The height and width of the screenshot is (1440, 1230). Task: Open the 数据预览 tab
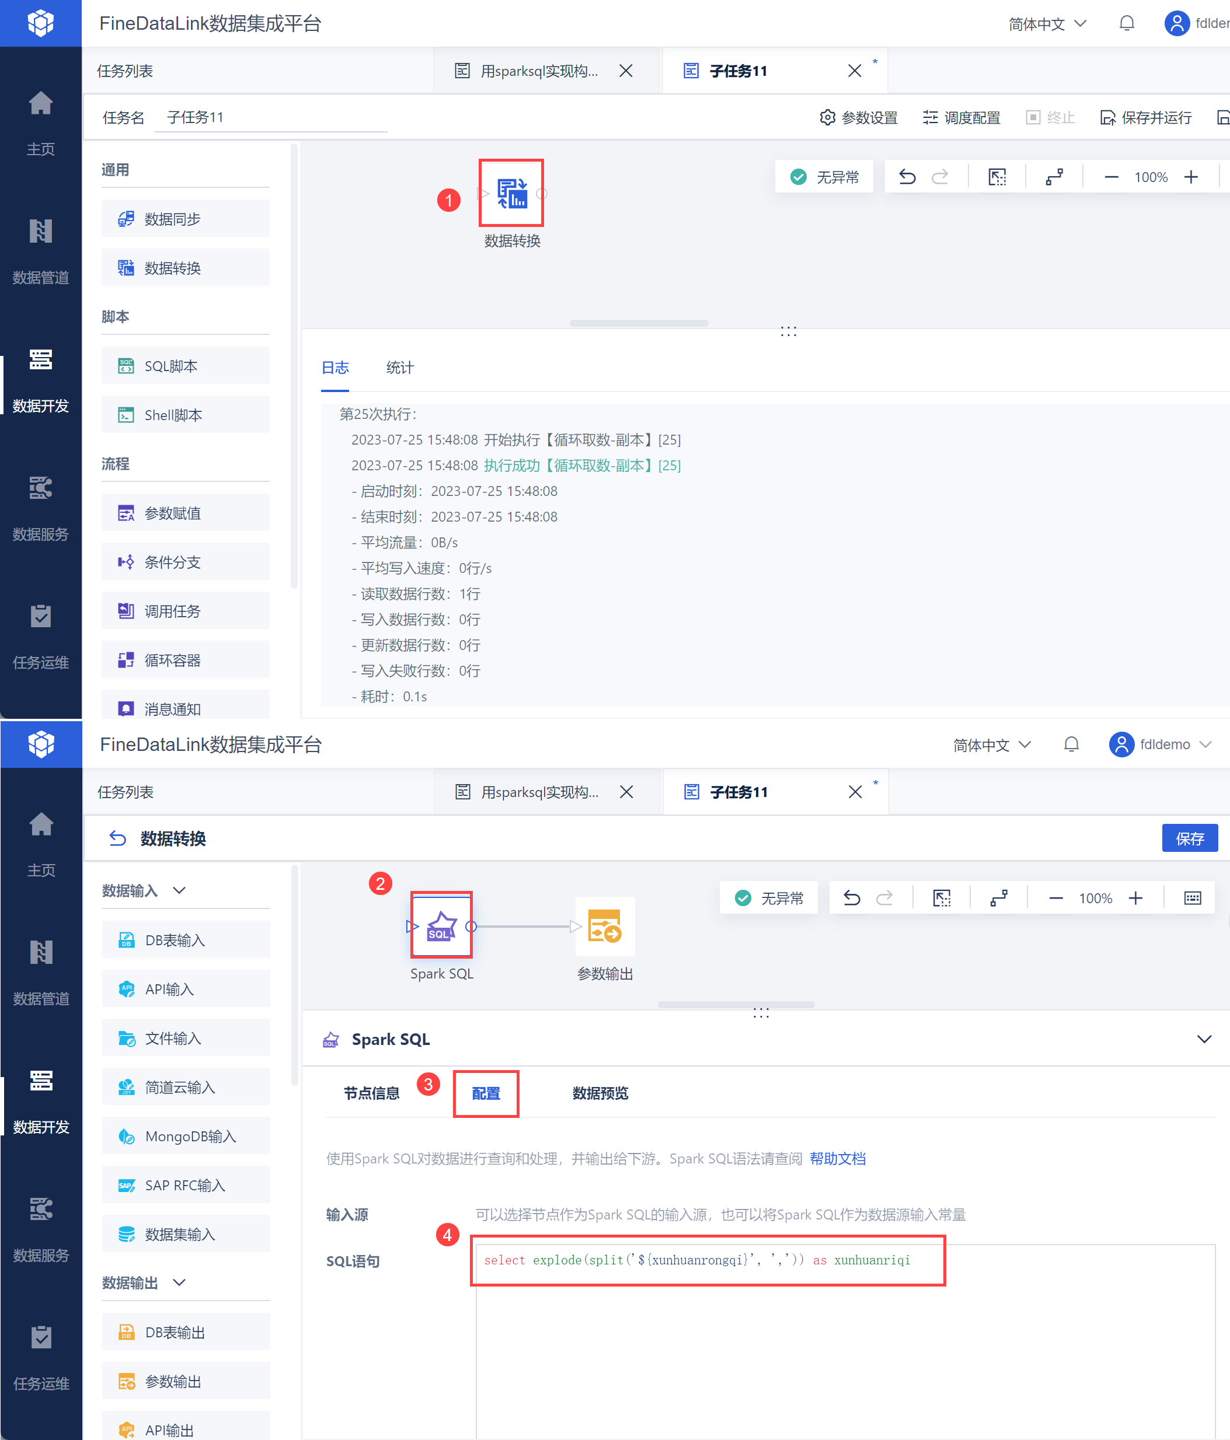tap(600, 1093)
